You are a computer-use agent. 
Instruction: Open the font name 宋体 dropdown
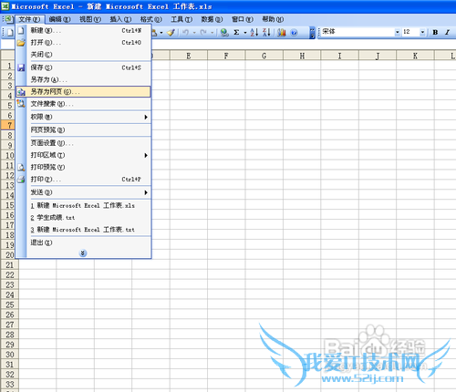point(398,32)
